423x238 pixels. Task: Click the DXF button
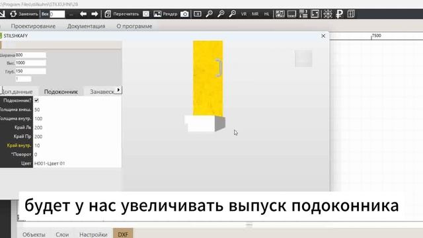123,234
